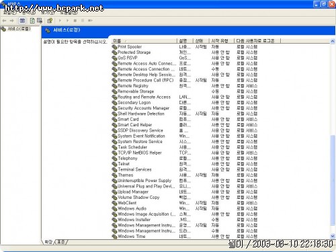The width and height of the screenshot is (336, 252).
Task: Click the TCP... description cell of NetBIOS Helper
Action: (x=185, y=153)
